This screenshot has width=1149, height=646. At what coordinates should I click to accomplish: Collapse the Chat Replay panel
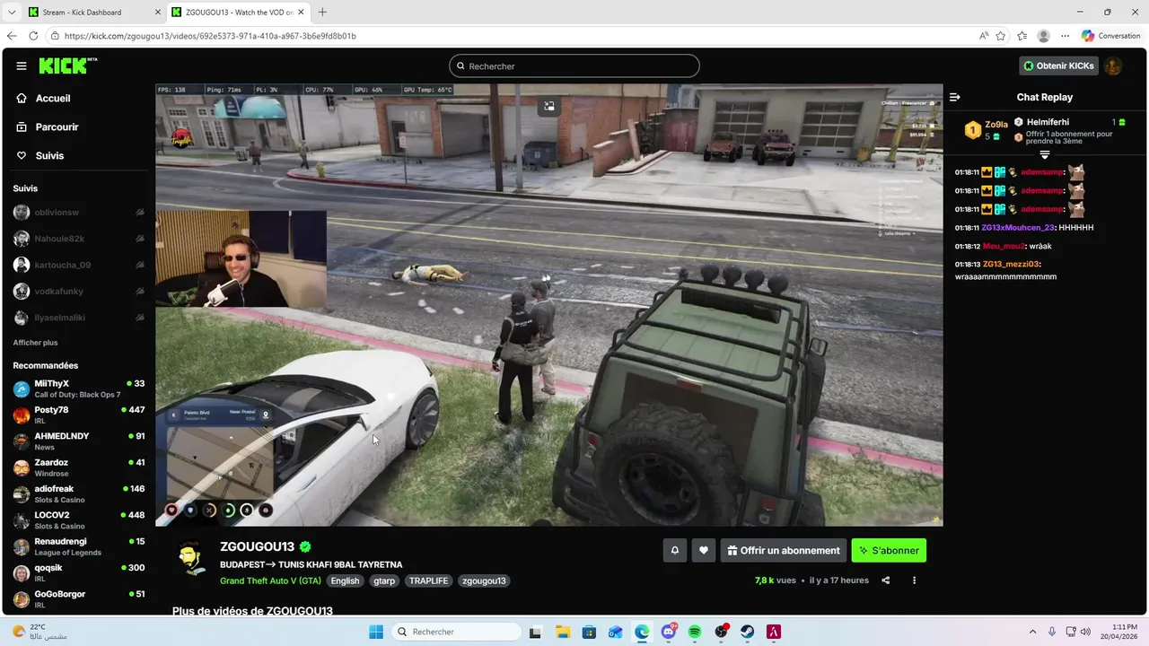(x=955, y=97)
